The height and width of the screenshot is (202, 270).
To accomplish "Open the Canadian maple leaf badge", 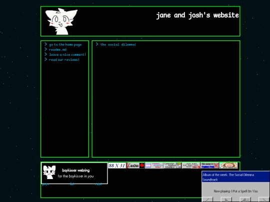I will coord(135,166).
